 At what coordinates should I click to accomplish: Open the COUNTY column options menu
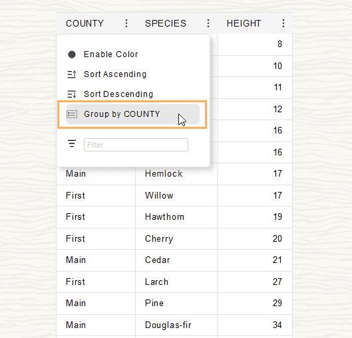[126, 23]
